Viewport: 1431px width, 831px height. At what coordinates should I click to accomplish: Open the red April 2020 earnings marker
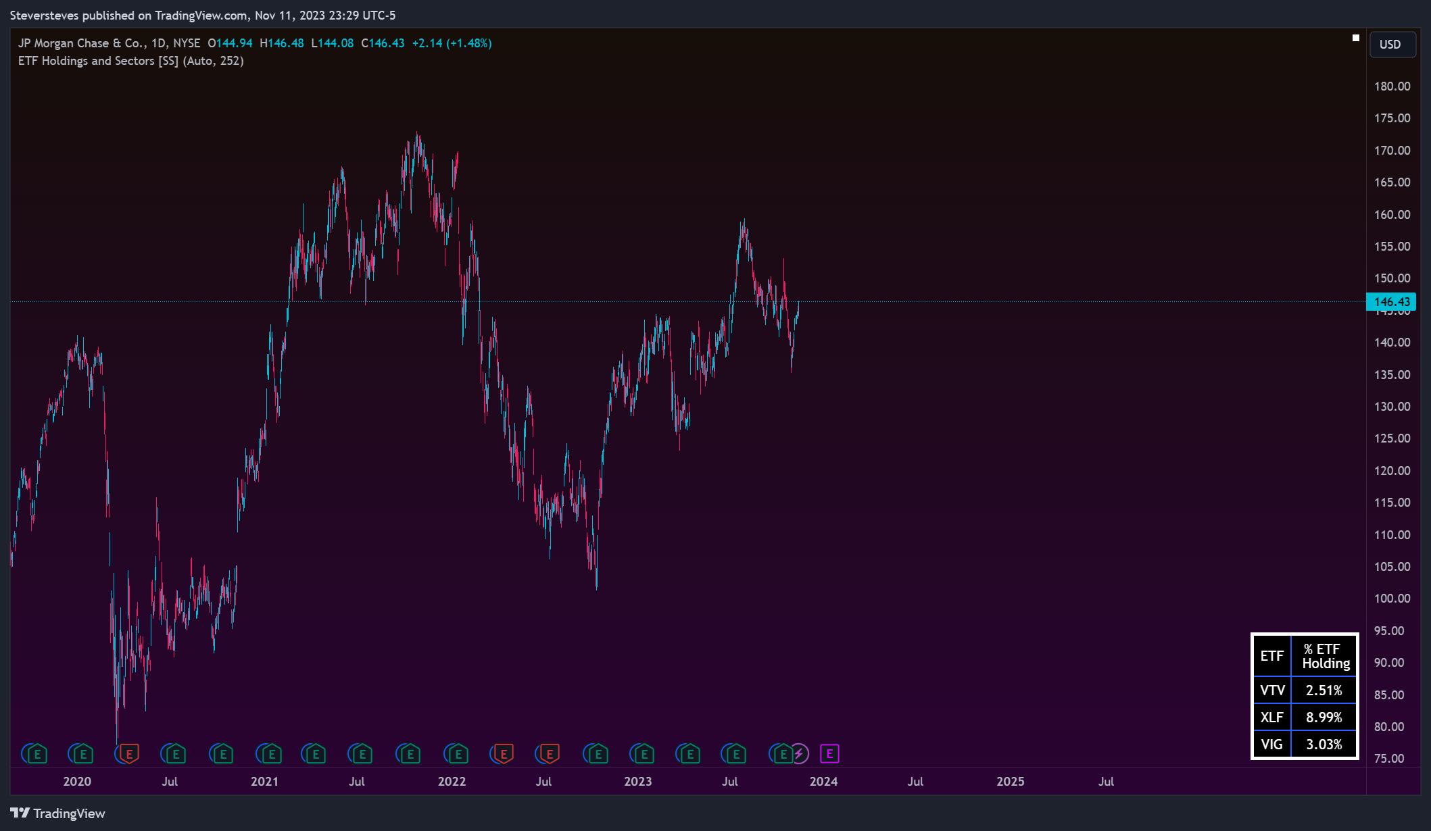point(129,753)
